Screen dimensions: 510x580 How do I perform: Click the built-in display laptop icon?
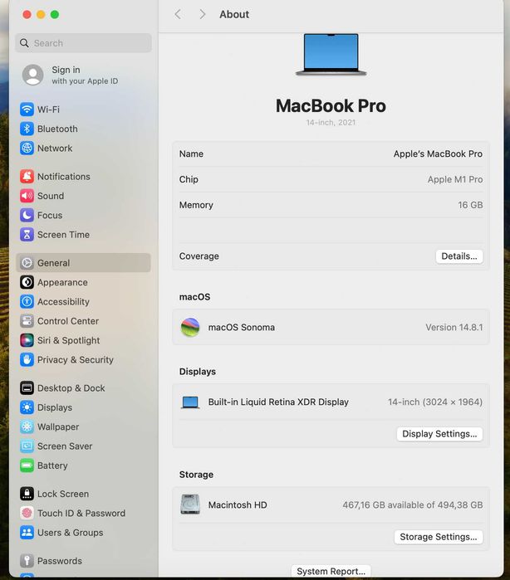190,402
